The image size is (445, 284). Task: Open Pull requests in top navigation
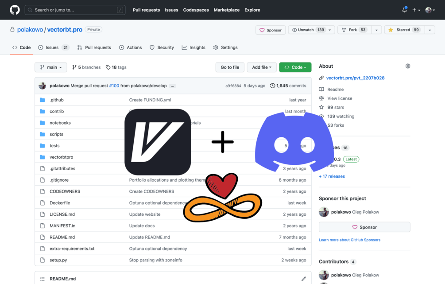(x=146, y=10)
